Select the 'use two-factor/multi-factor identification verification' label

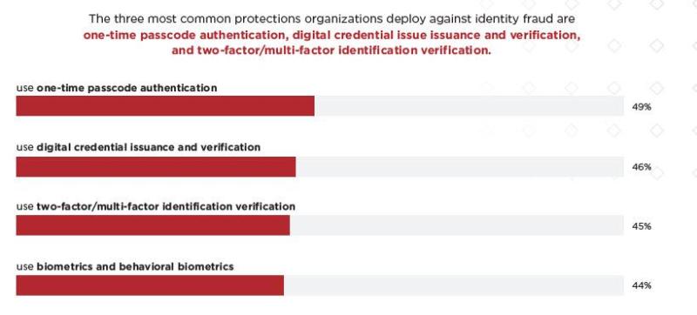156,207
